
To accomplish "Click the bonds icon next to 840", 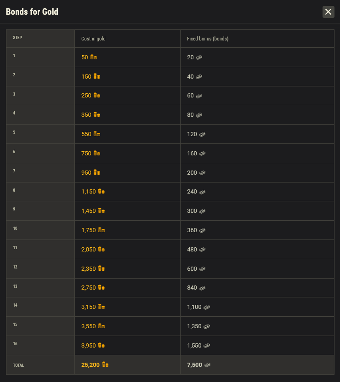I will coord(202,288).
